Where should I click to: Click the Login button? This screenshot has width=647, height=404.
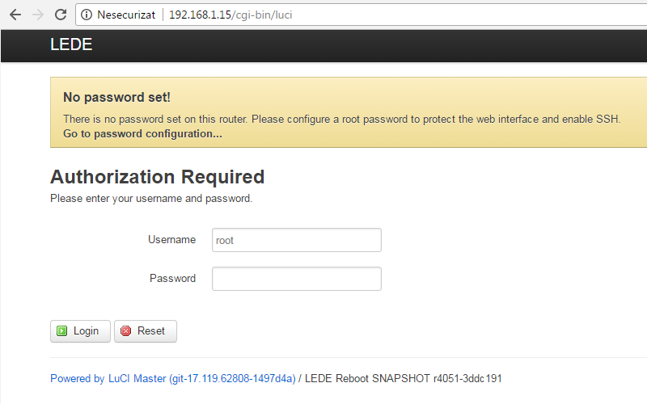coord(80,331)
